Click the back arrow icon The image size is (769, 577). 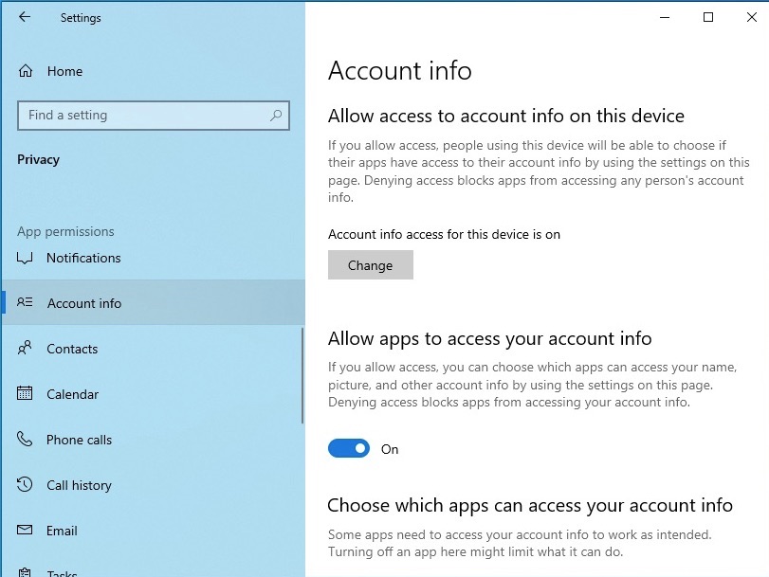coord(25,17)
